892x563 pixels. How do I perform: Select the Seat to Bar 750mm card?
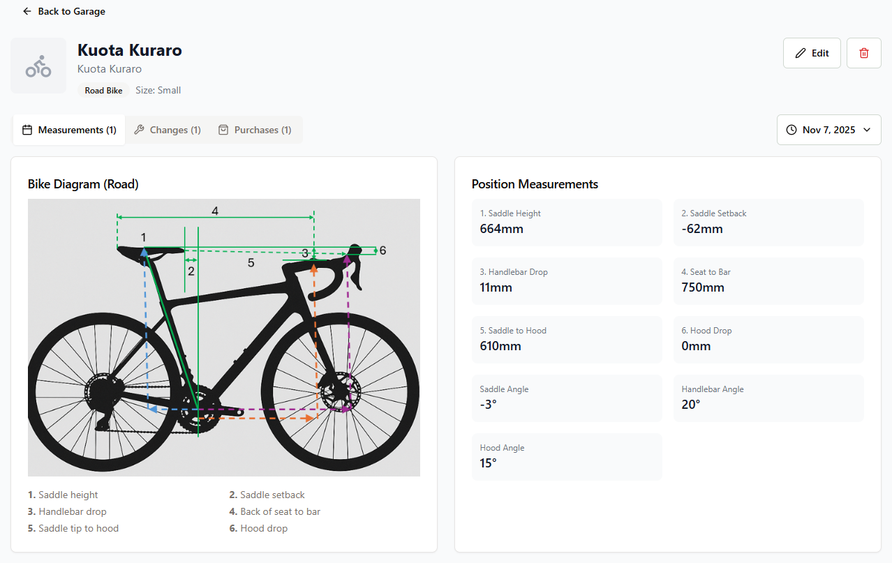click(x=768, y=281)
